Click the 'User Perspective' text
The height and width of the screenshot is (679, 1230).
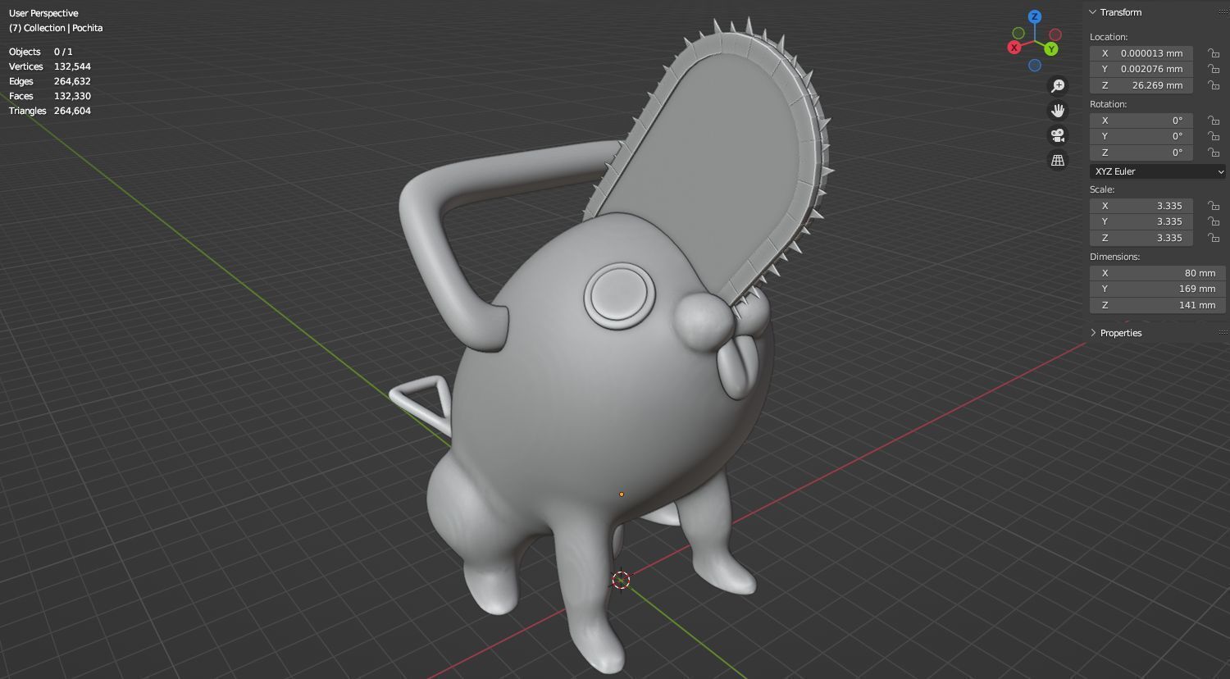[x=43, y=13]
